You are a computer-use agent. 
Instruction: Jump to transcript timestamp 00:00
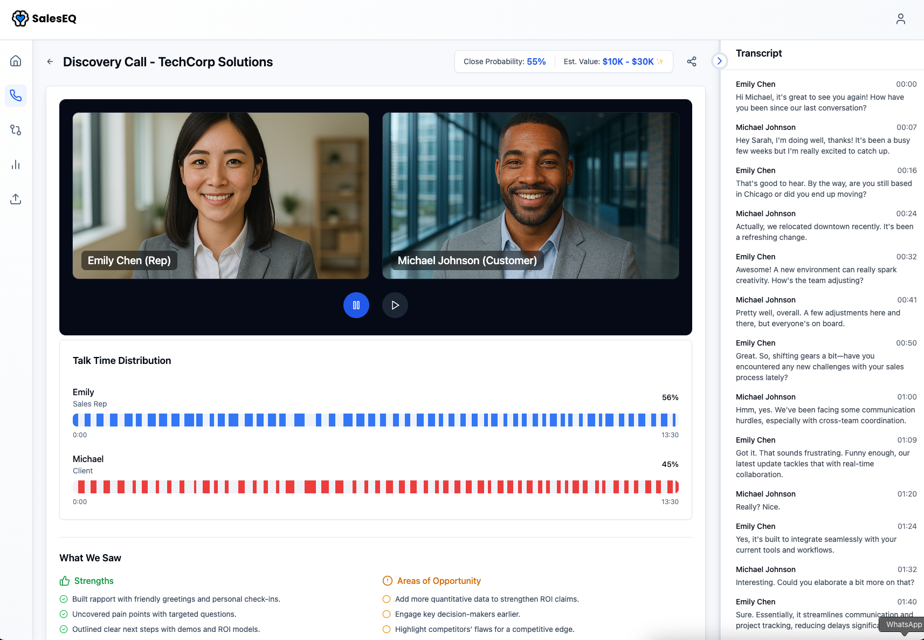click(x=906, y=84)
